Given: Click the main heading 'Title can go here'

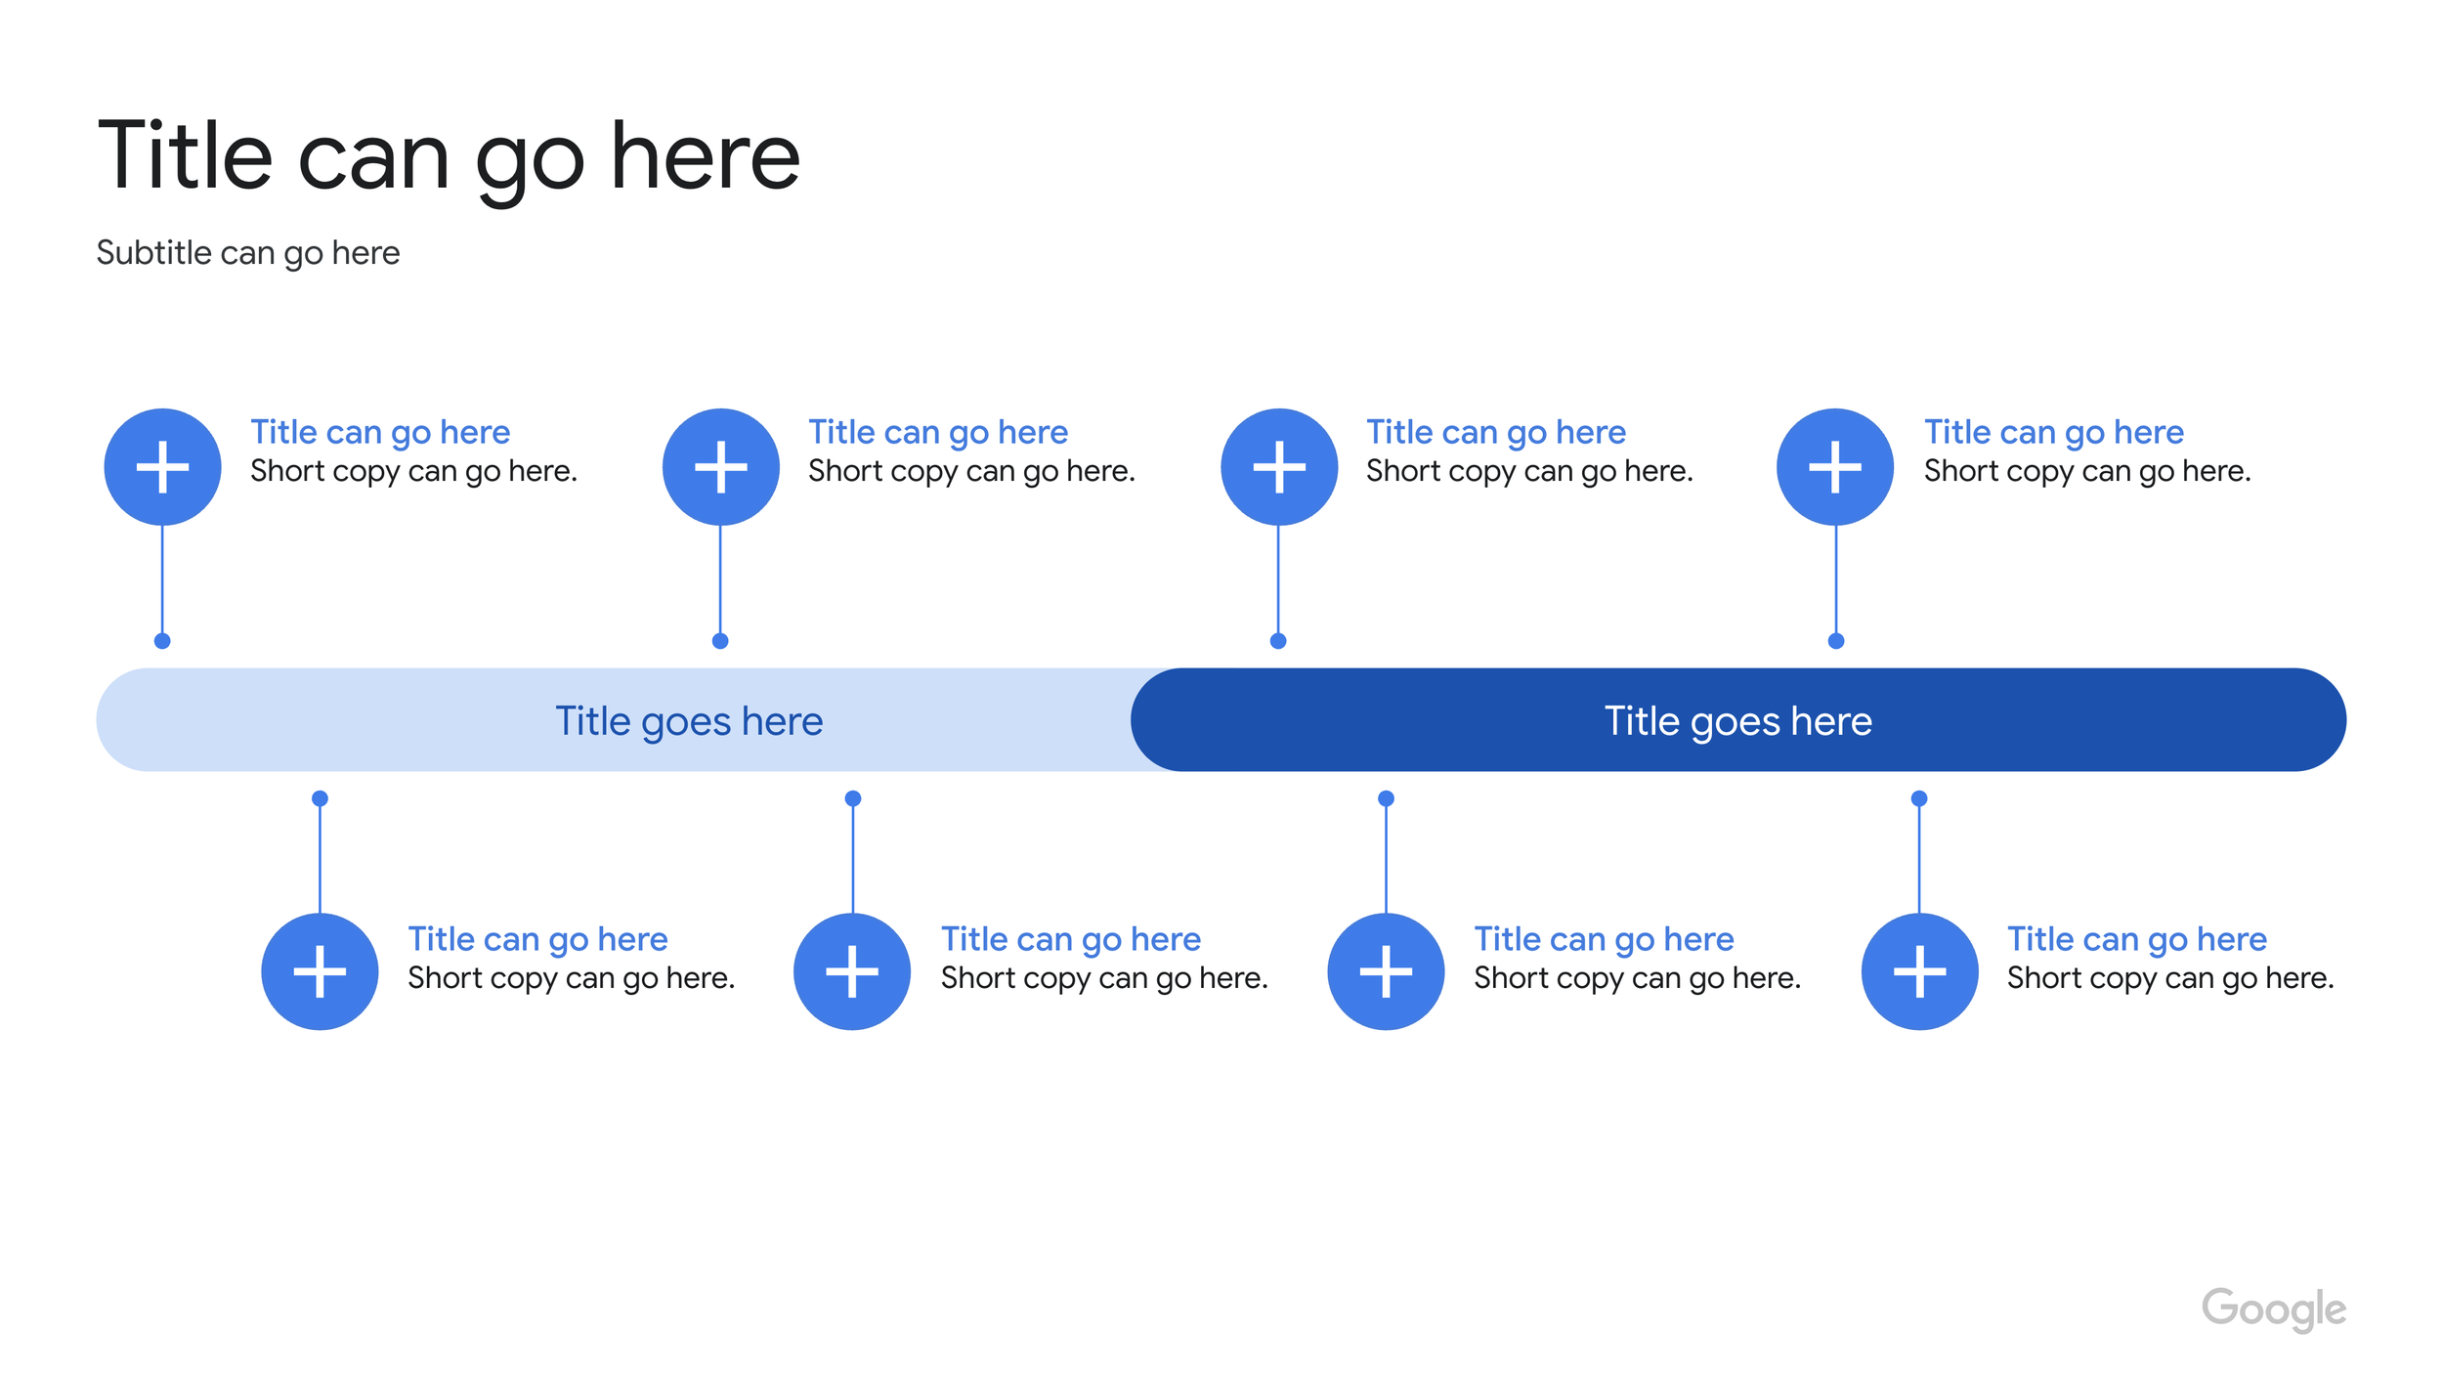Looking at the screenshot, I should [449, 156].
